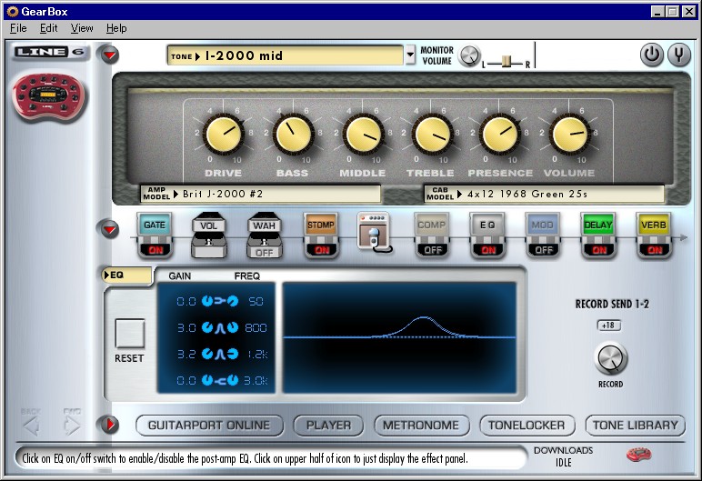Click the TREBLE knob

432,134
